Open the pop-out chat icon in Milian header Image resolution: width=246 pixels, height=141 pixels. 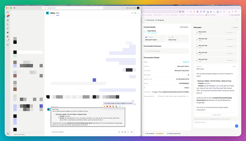point(135,13)
